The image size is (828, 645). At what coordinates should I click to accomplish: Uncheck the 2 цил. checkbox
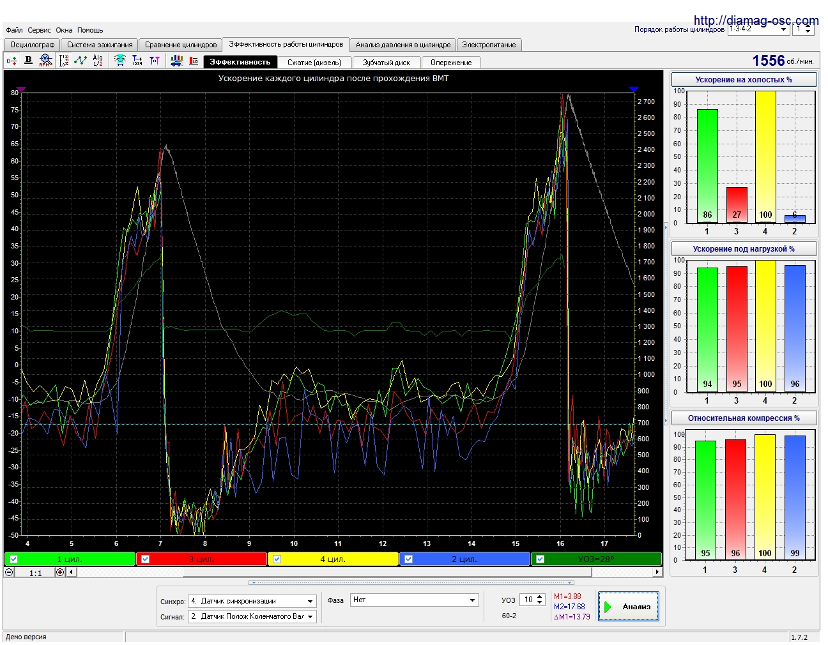pyautogui.click(x=409, y=559)
